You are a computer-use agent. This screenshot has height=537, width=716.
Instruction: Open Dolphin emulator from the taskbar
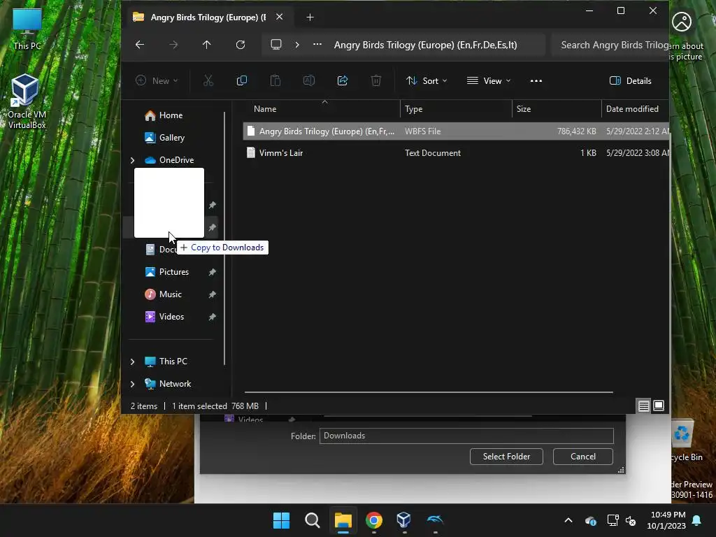[435, 520]
